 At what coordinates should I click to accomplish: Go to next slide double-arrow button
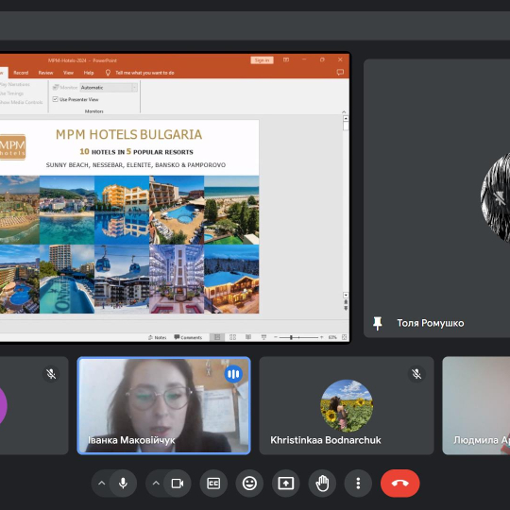tap(346, 308)
